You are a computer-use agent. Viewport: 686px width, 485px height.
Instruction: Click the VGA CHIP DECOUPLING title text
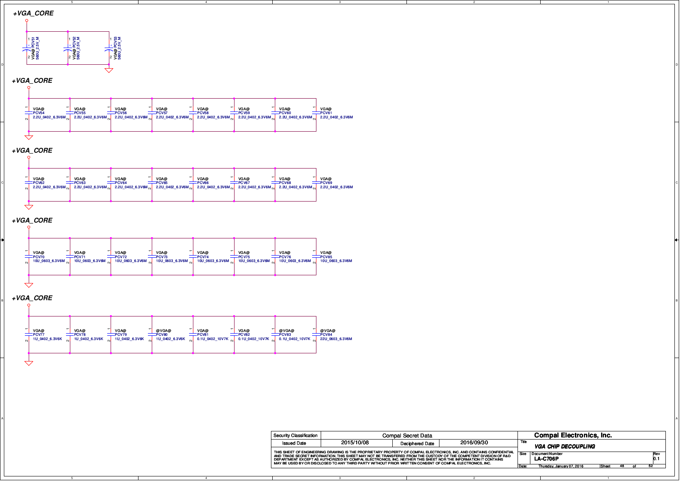click(x=564, y=446)
